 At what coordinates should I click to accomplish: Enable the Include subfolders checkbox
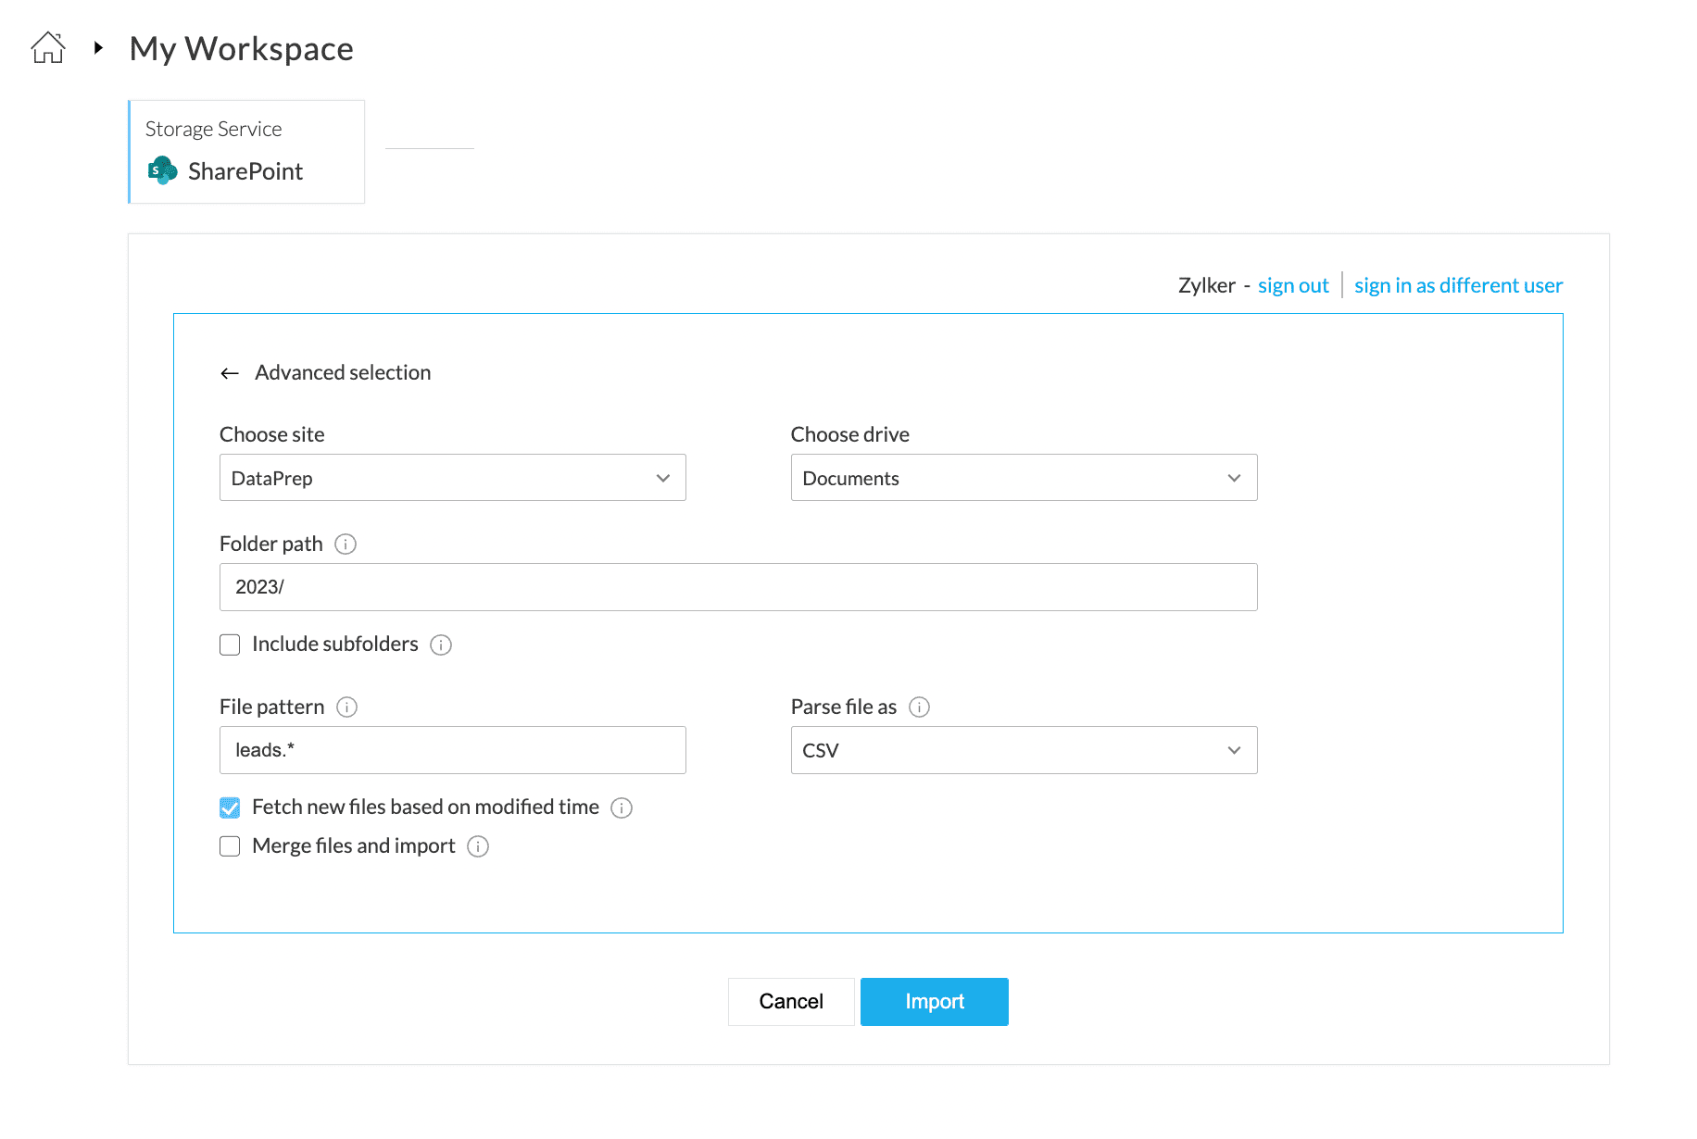[x=230, y=645]
